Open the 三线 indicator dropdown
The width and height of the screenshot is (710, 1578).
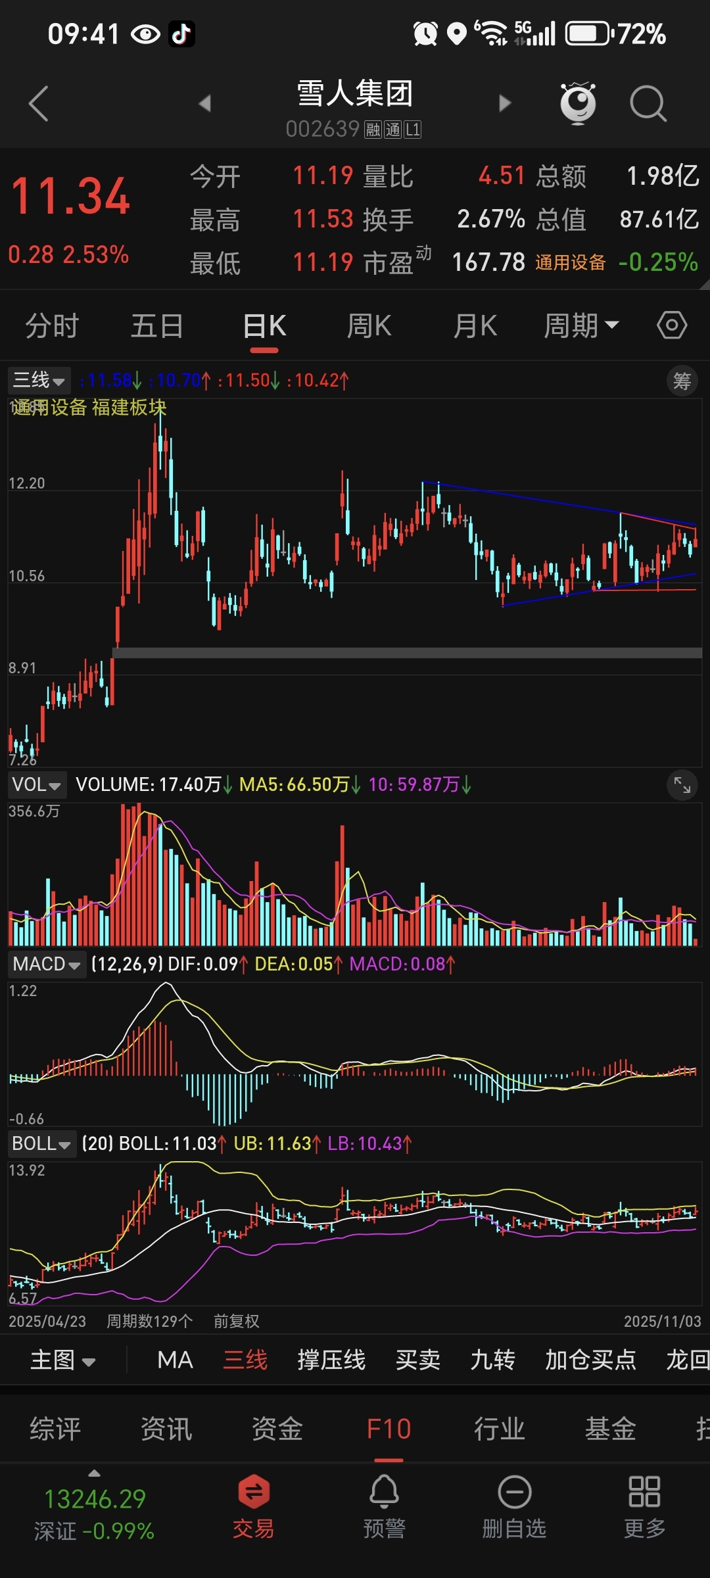coord(39,380)
